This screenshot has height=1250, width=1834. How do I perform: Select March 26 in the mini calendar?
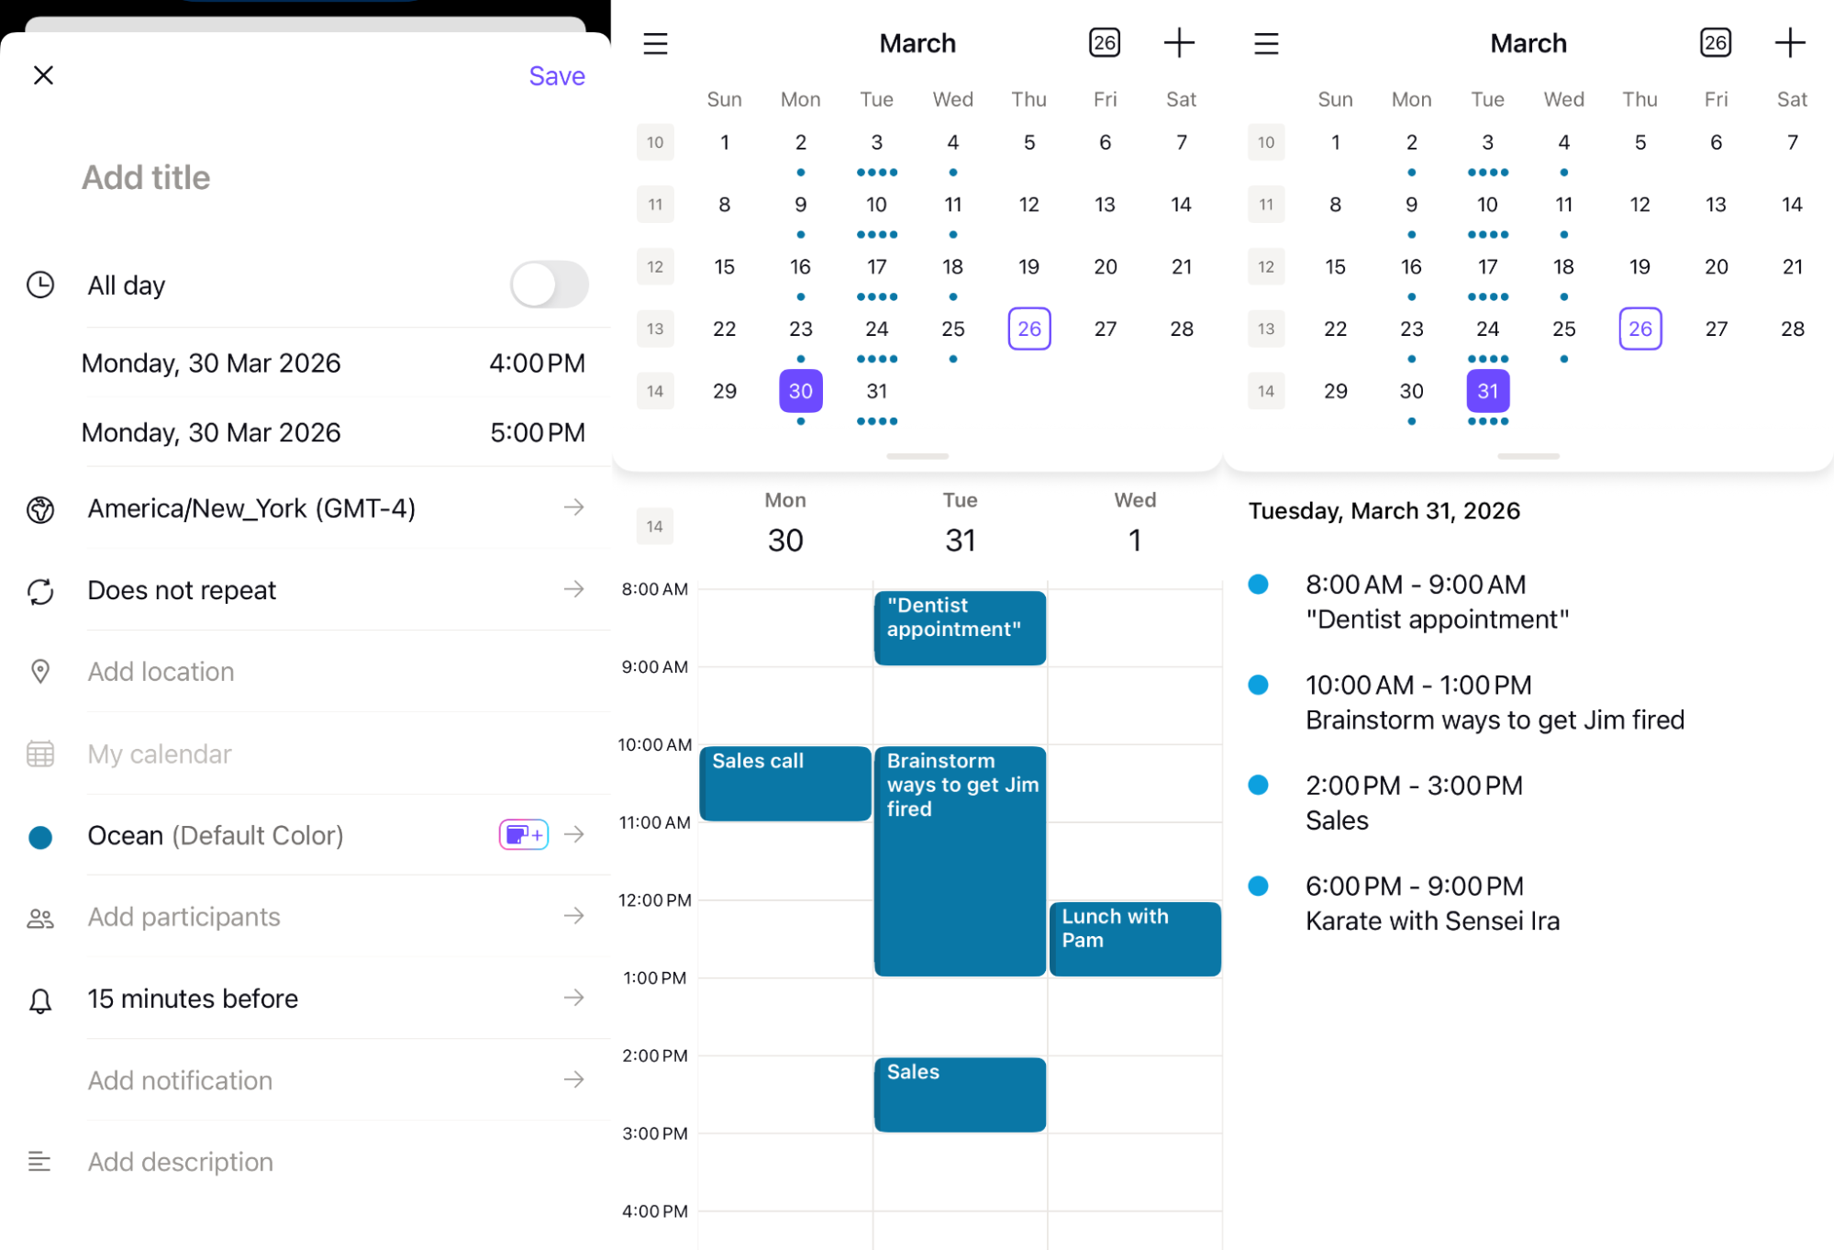tap(1029, 328)
